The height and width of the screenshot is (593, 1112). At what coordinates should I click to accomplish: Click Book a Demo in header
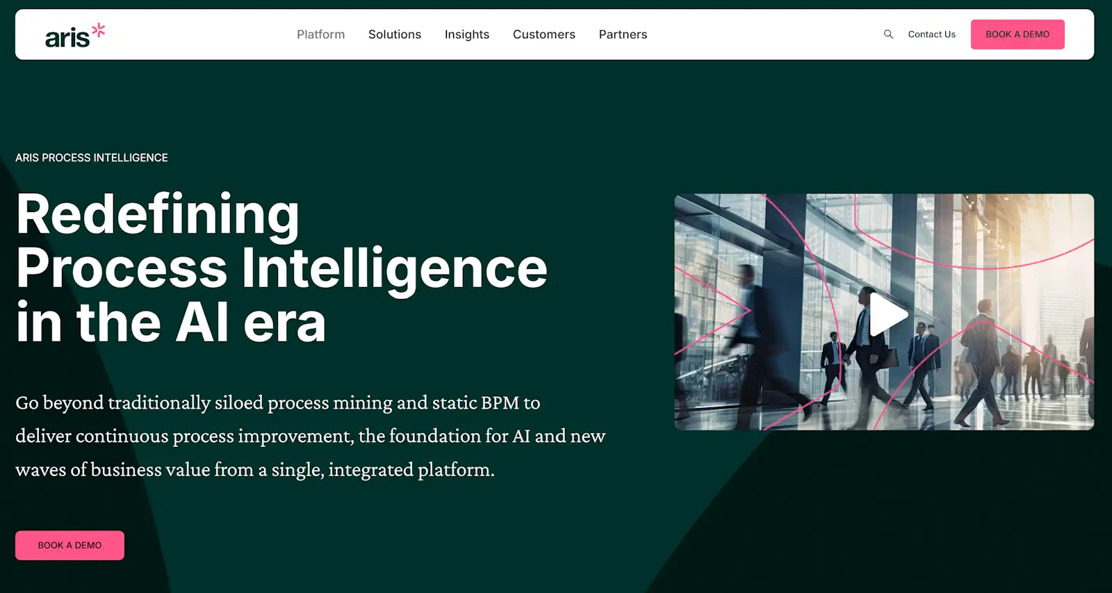(x=1017, y=34)
